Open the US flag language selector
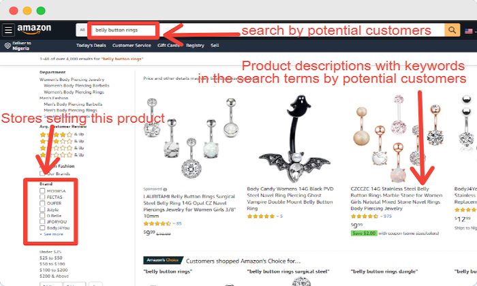 click(469, 31)
